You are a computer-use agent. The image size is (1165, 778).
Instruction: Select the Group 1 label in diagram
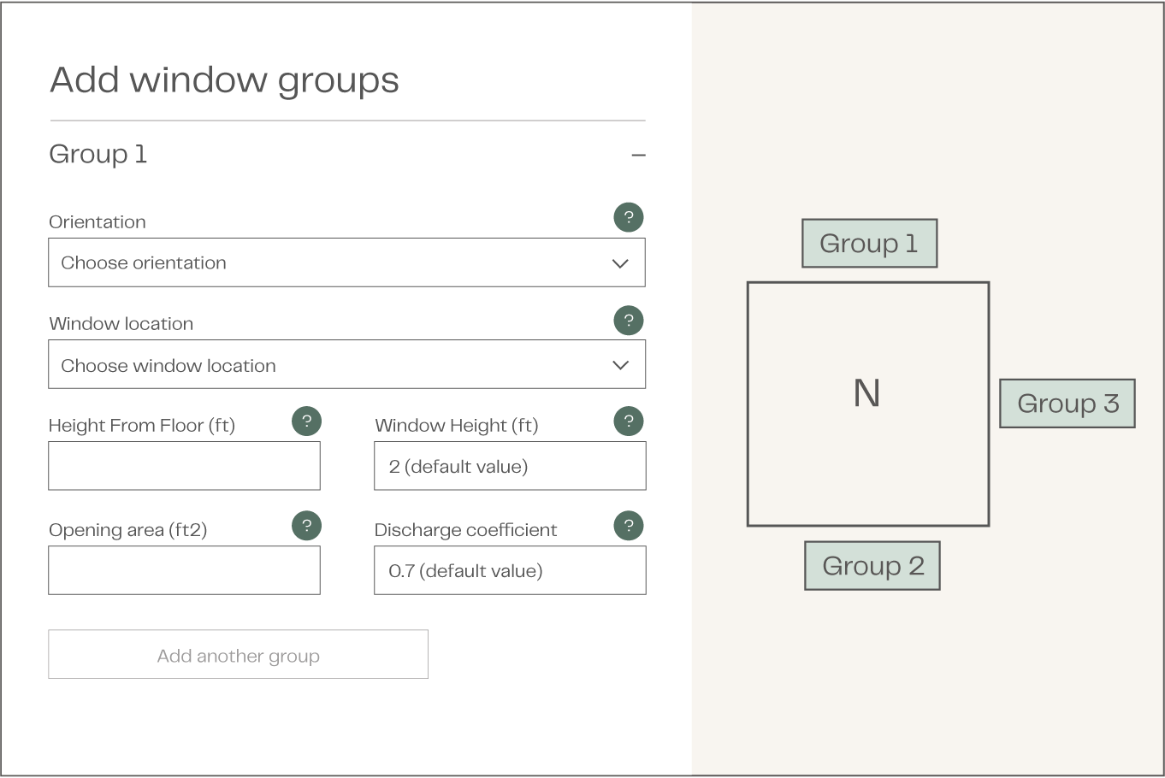tap(869, 244)
